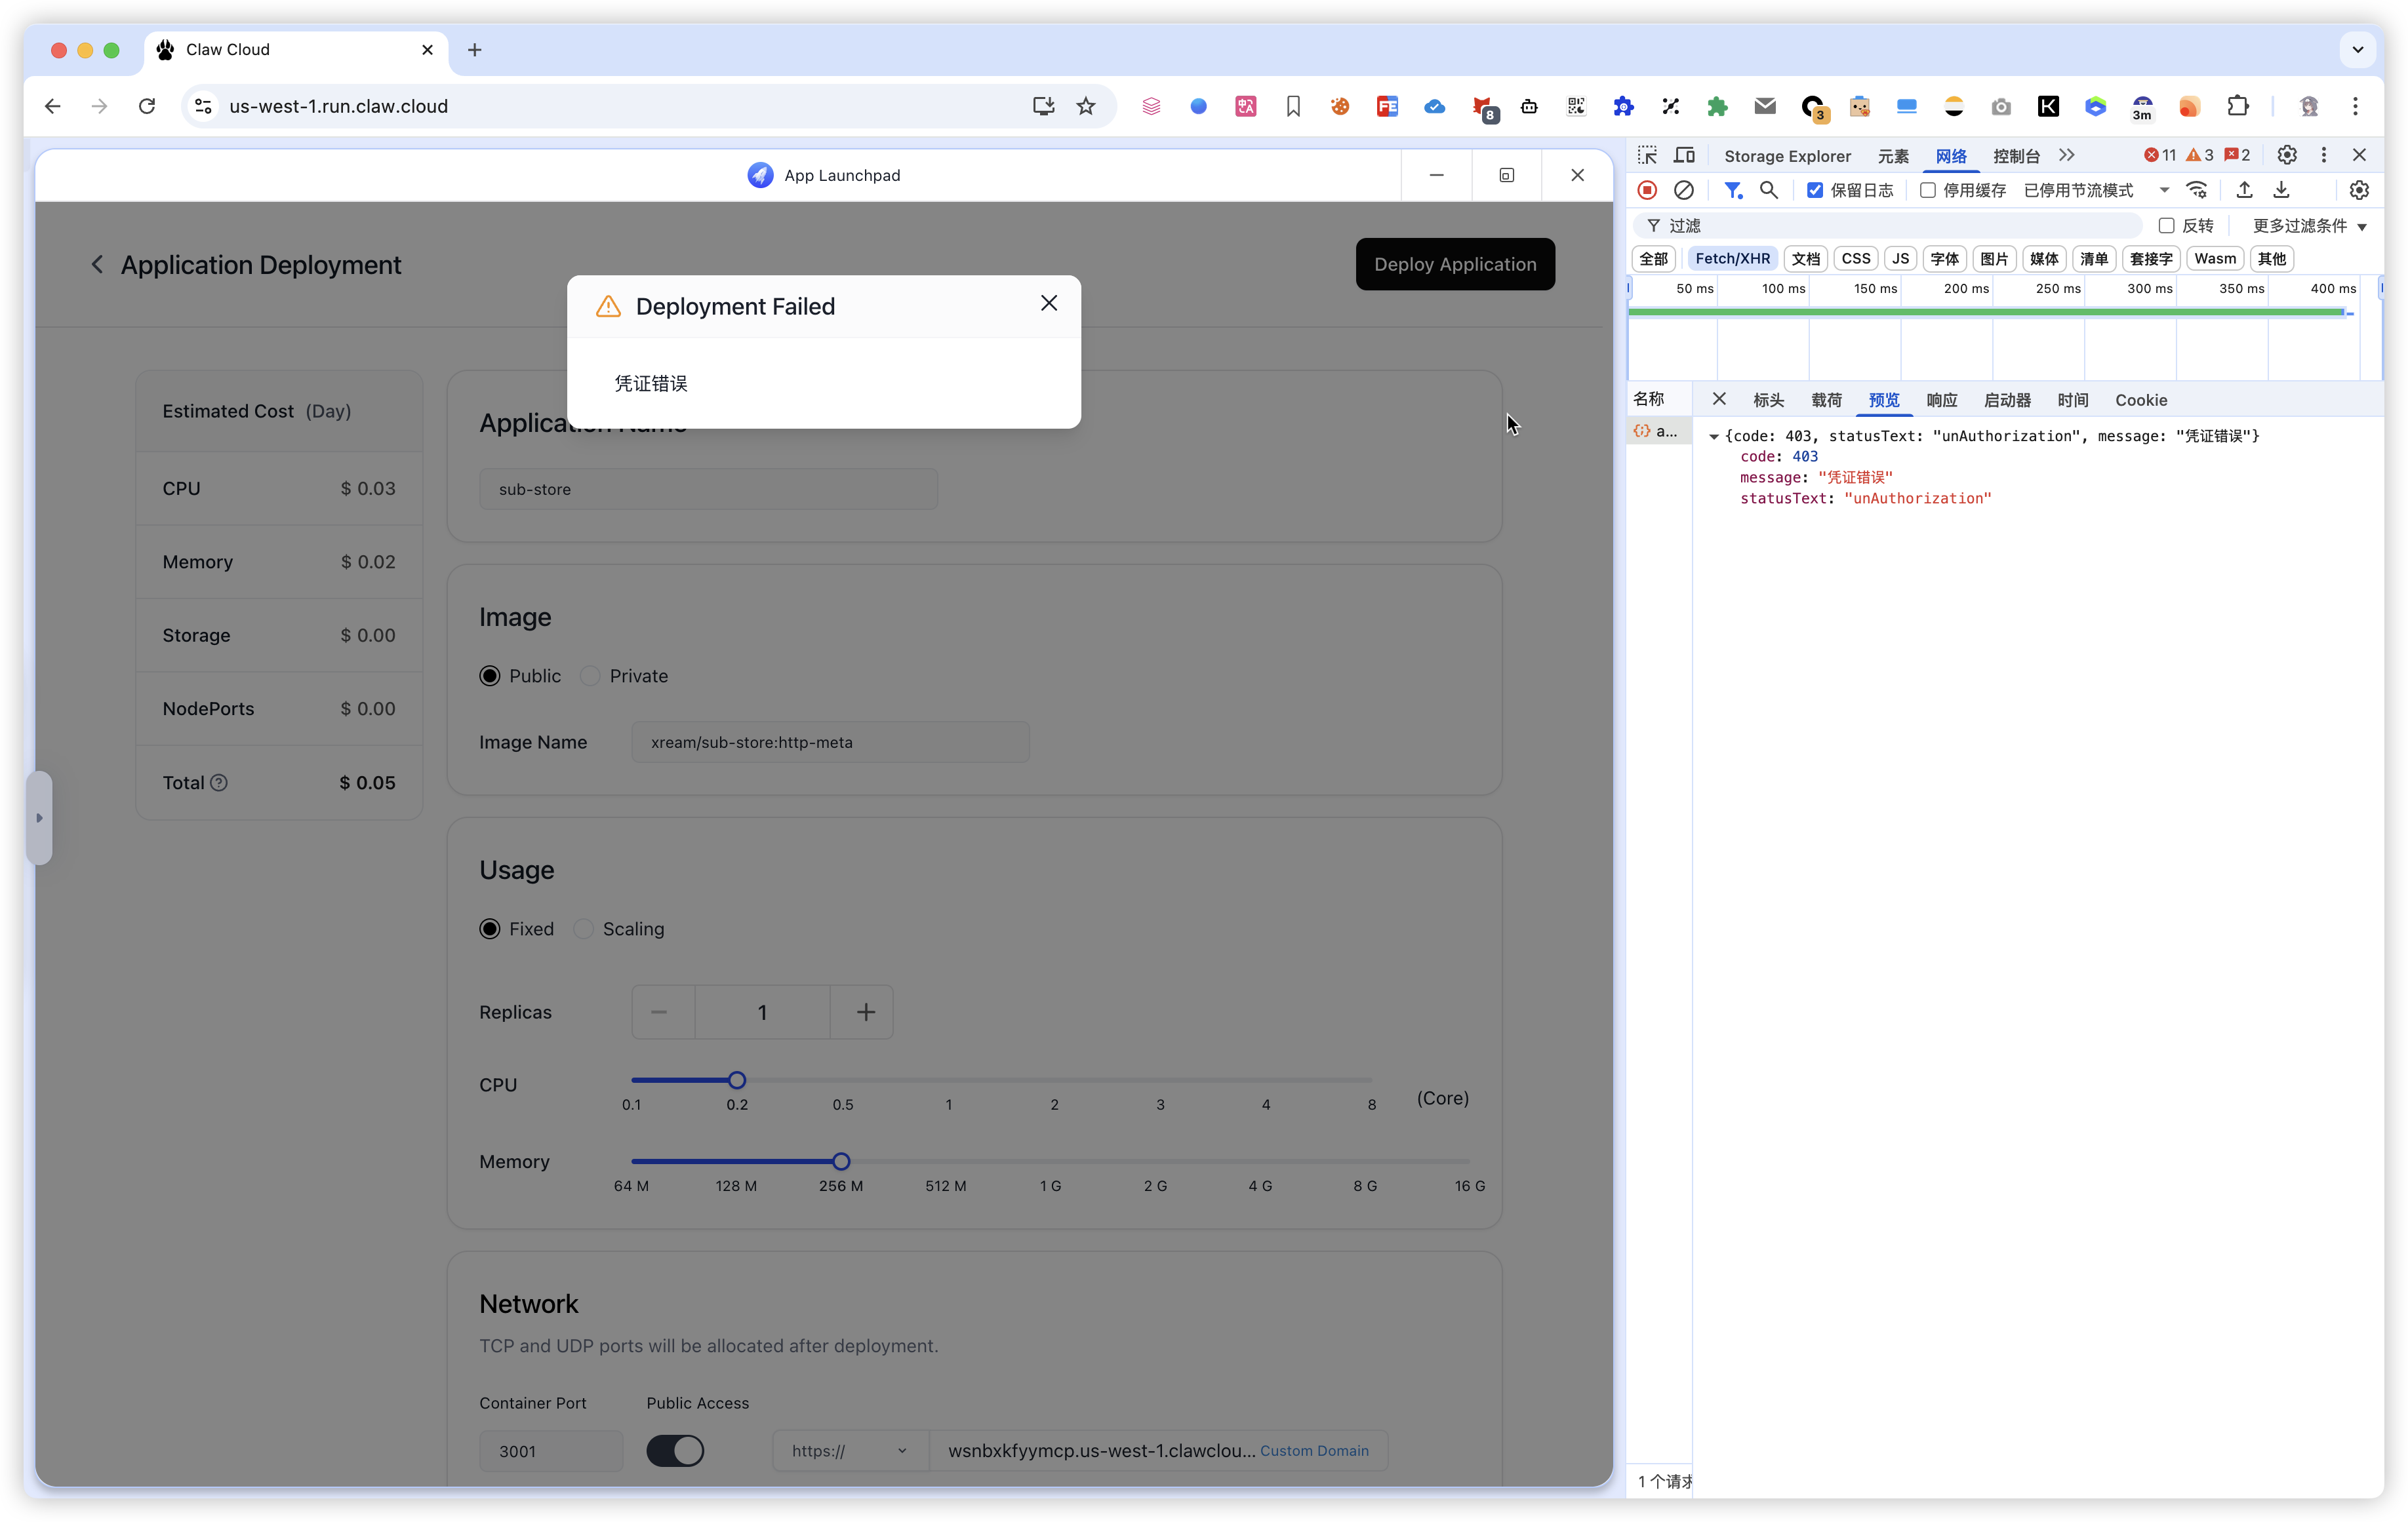
Task: Select the Private image radio button
Action: pyautogui.click(x=590, y=676)
